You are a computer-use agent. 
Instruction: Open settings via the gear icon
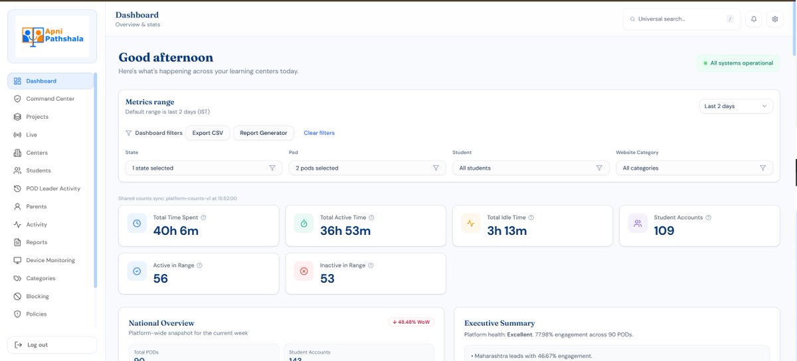(x=775, y=19)
